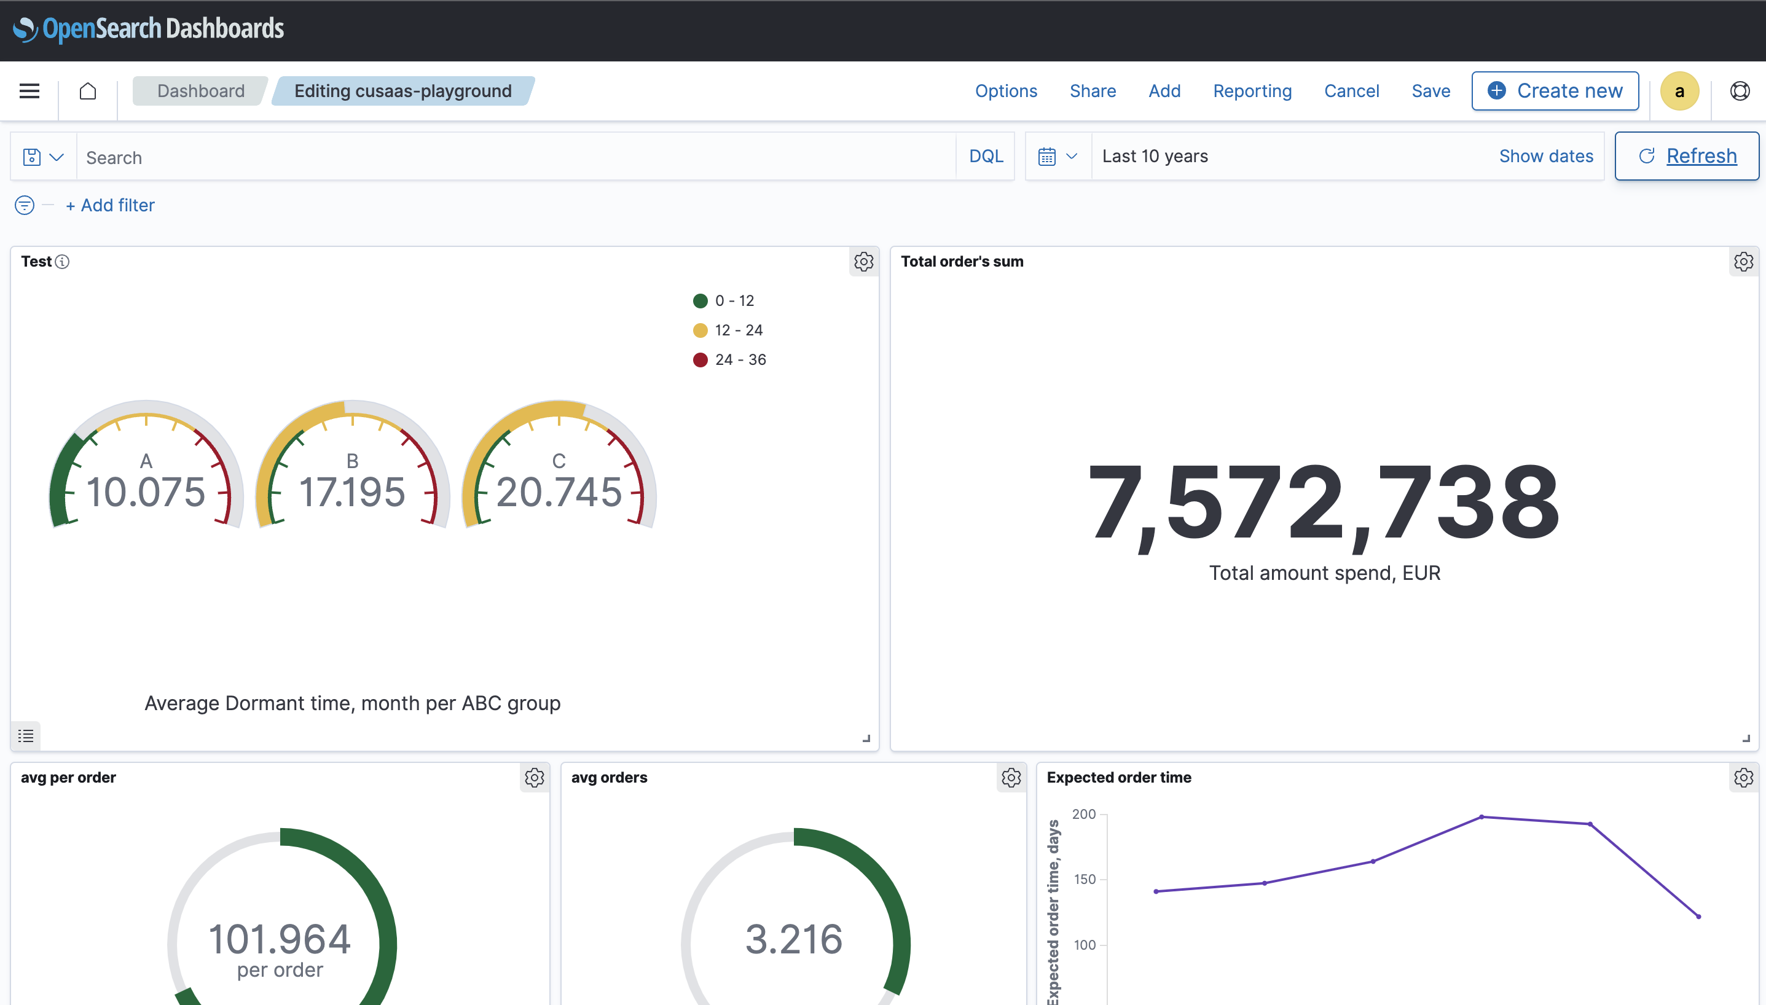The image size is (1766, 1005).
Task: Click Show dates link
Action: coord(1546,156)
